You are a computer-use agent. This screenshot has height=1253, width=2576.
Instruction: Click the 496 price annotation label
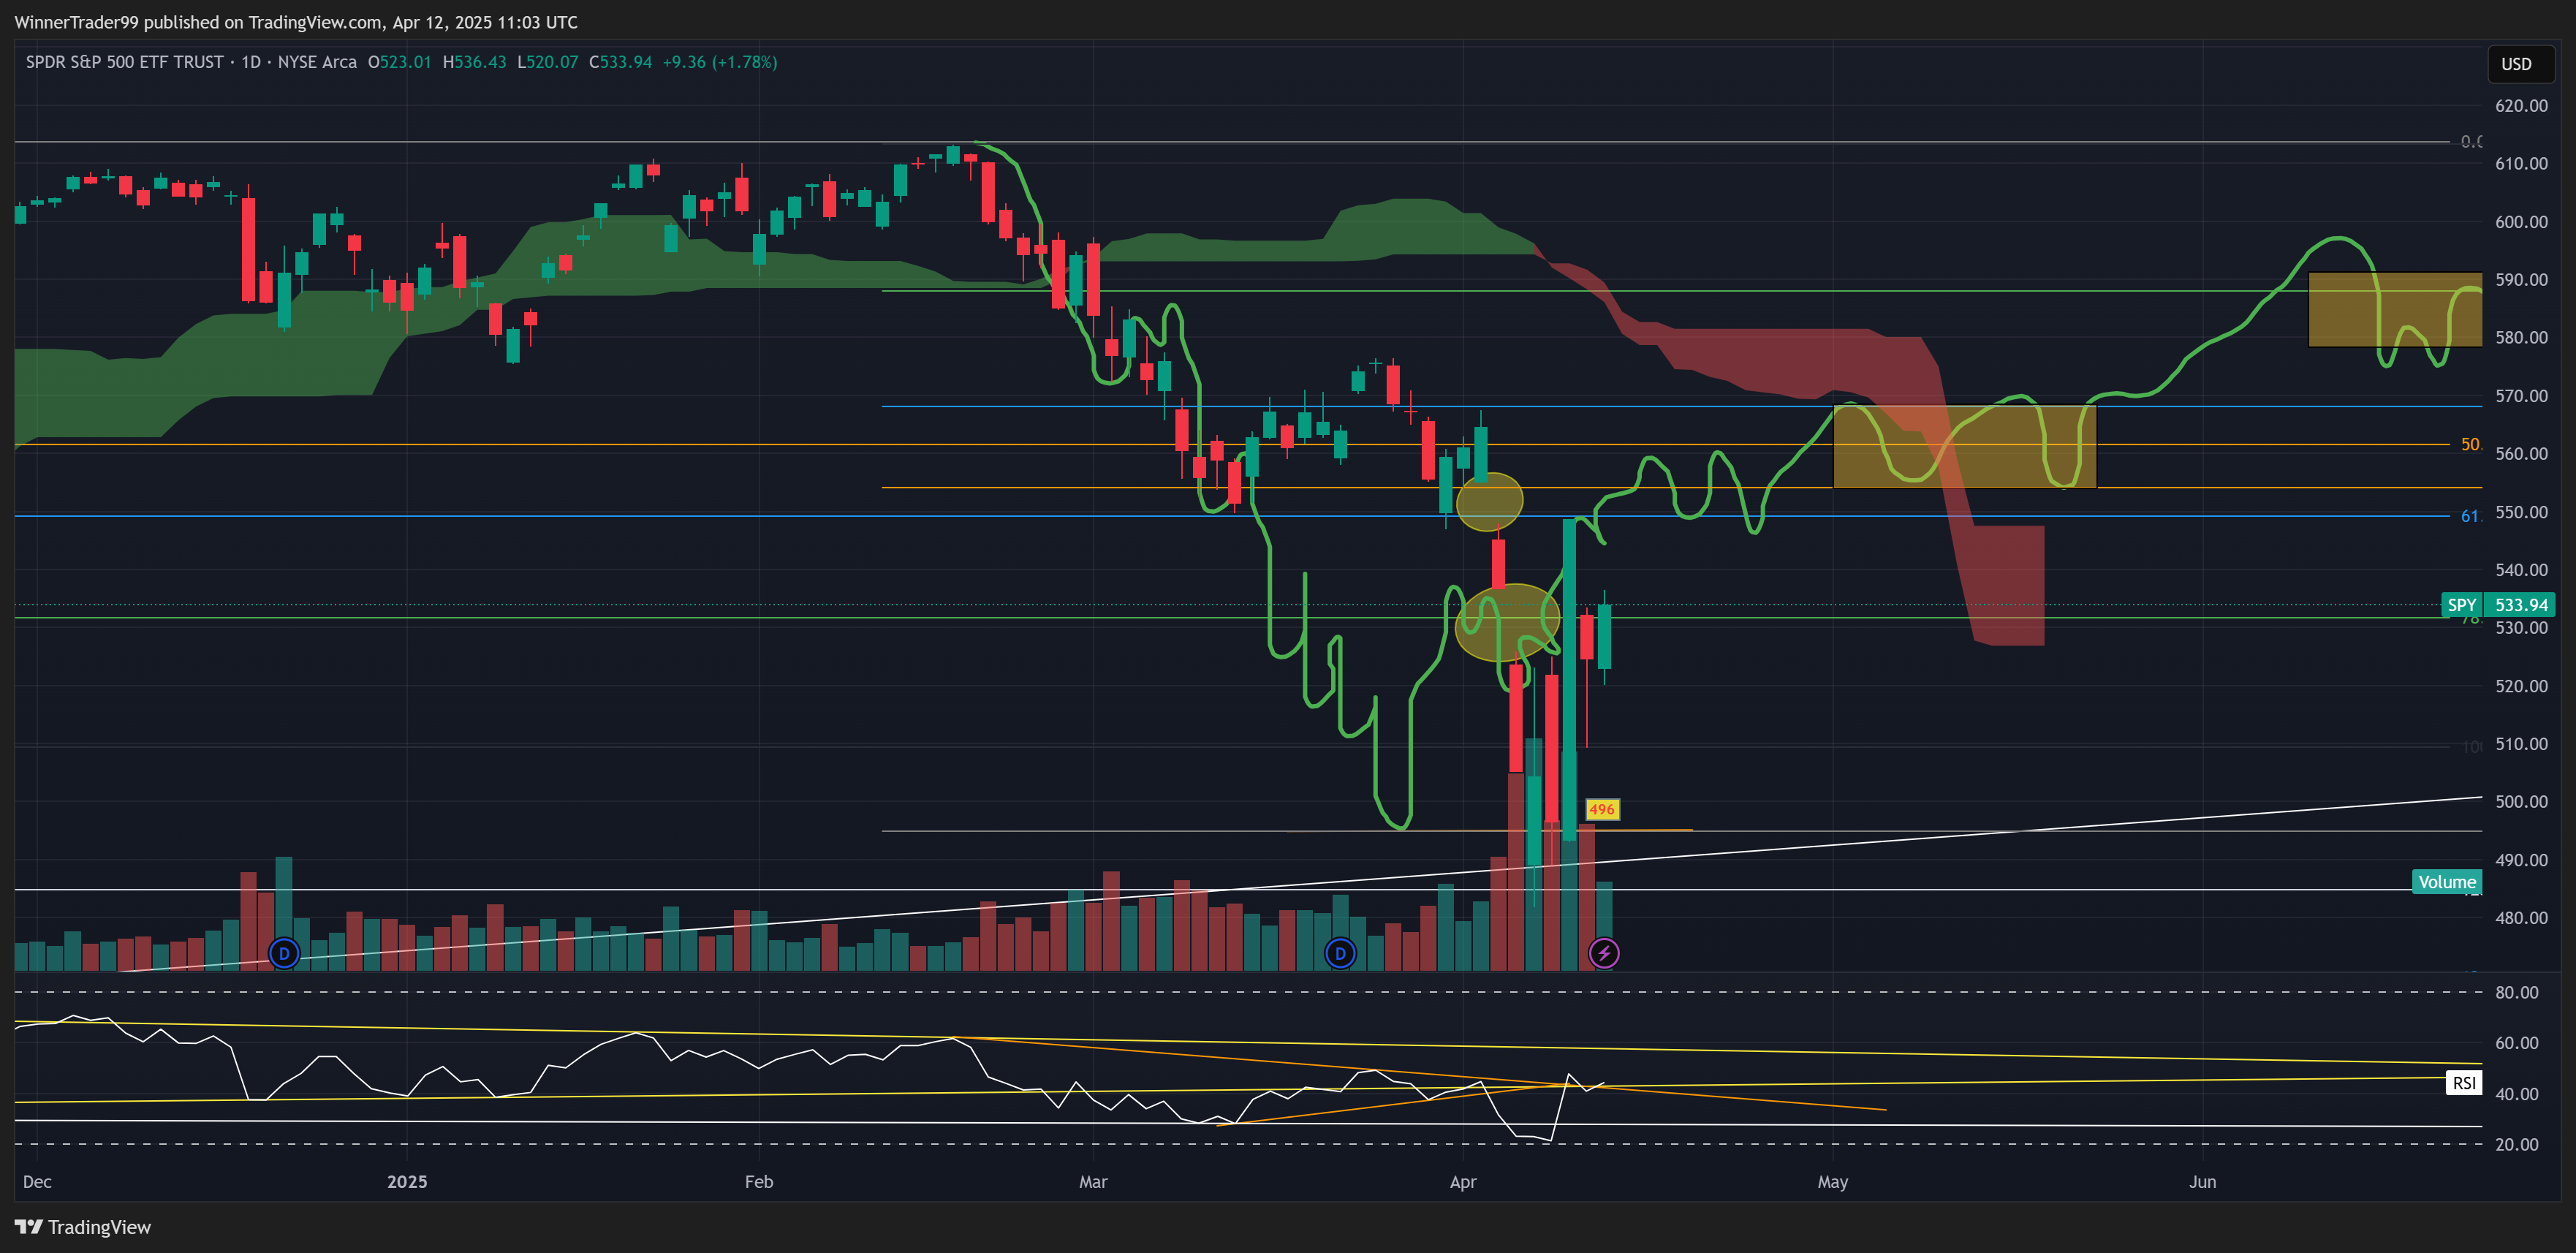pos(1602,809)
